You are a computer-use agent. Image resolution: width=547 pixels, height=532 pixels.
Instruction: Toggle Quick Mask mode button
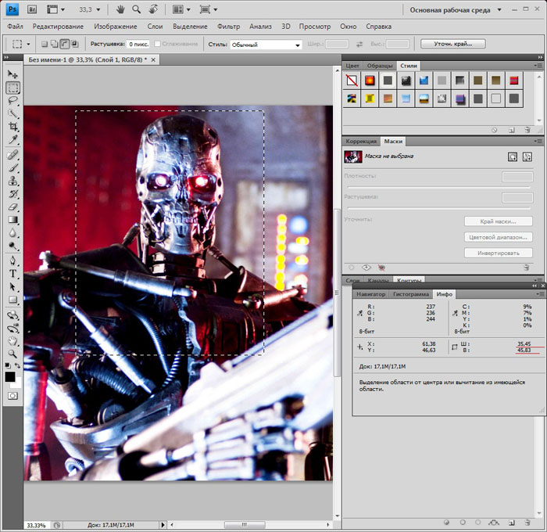[13, 397]
